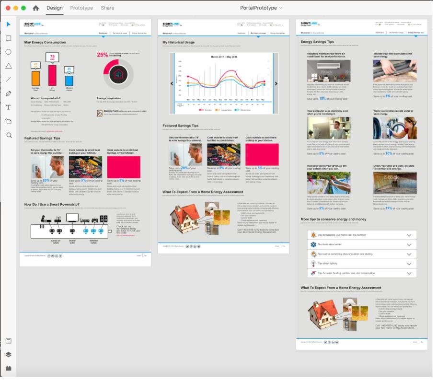Select washing clothes tip photo

pyautogui.click(x=399, y=129)
